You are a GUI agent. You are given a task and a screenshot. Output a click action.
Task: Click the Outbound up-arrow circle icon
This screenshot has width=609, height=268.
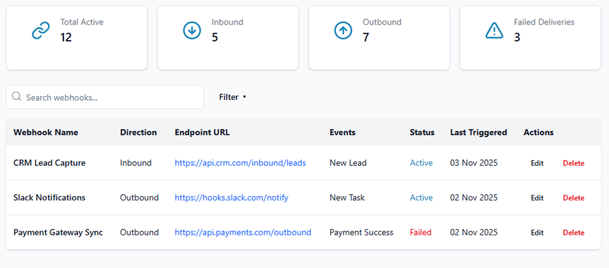coord(343,31)
